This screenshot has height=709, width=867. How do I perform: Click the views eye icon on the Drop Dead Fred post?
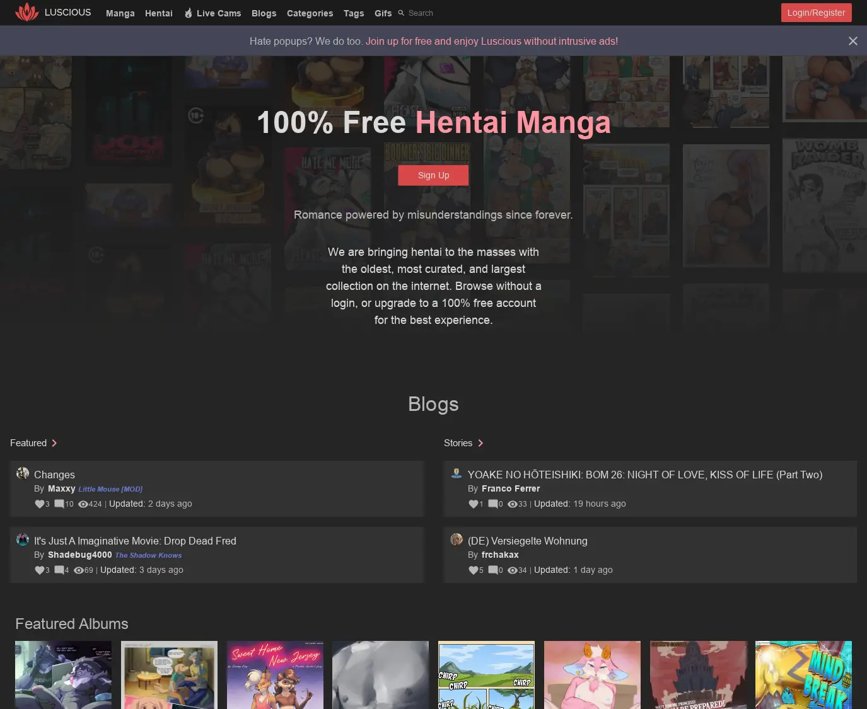[79, 570]
